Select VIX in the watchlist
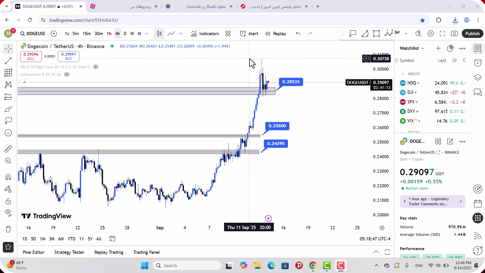This screenshot has width=485, height=273. click(432, 121)
